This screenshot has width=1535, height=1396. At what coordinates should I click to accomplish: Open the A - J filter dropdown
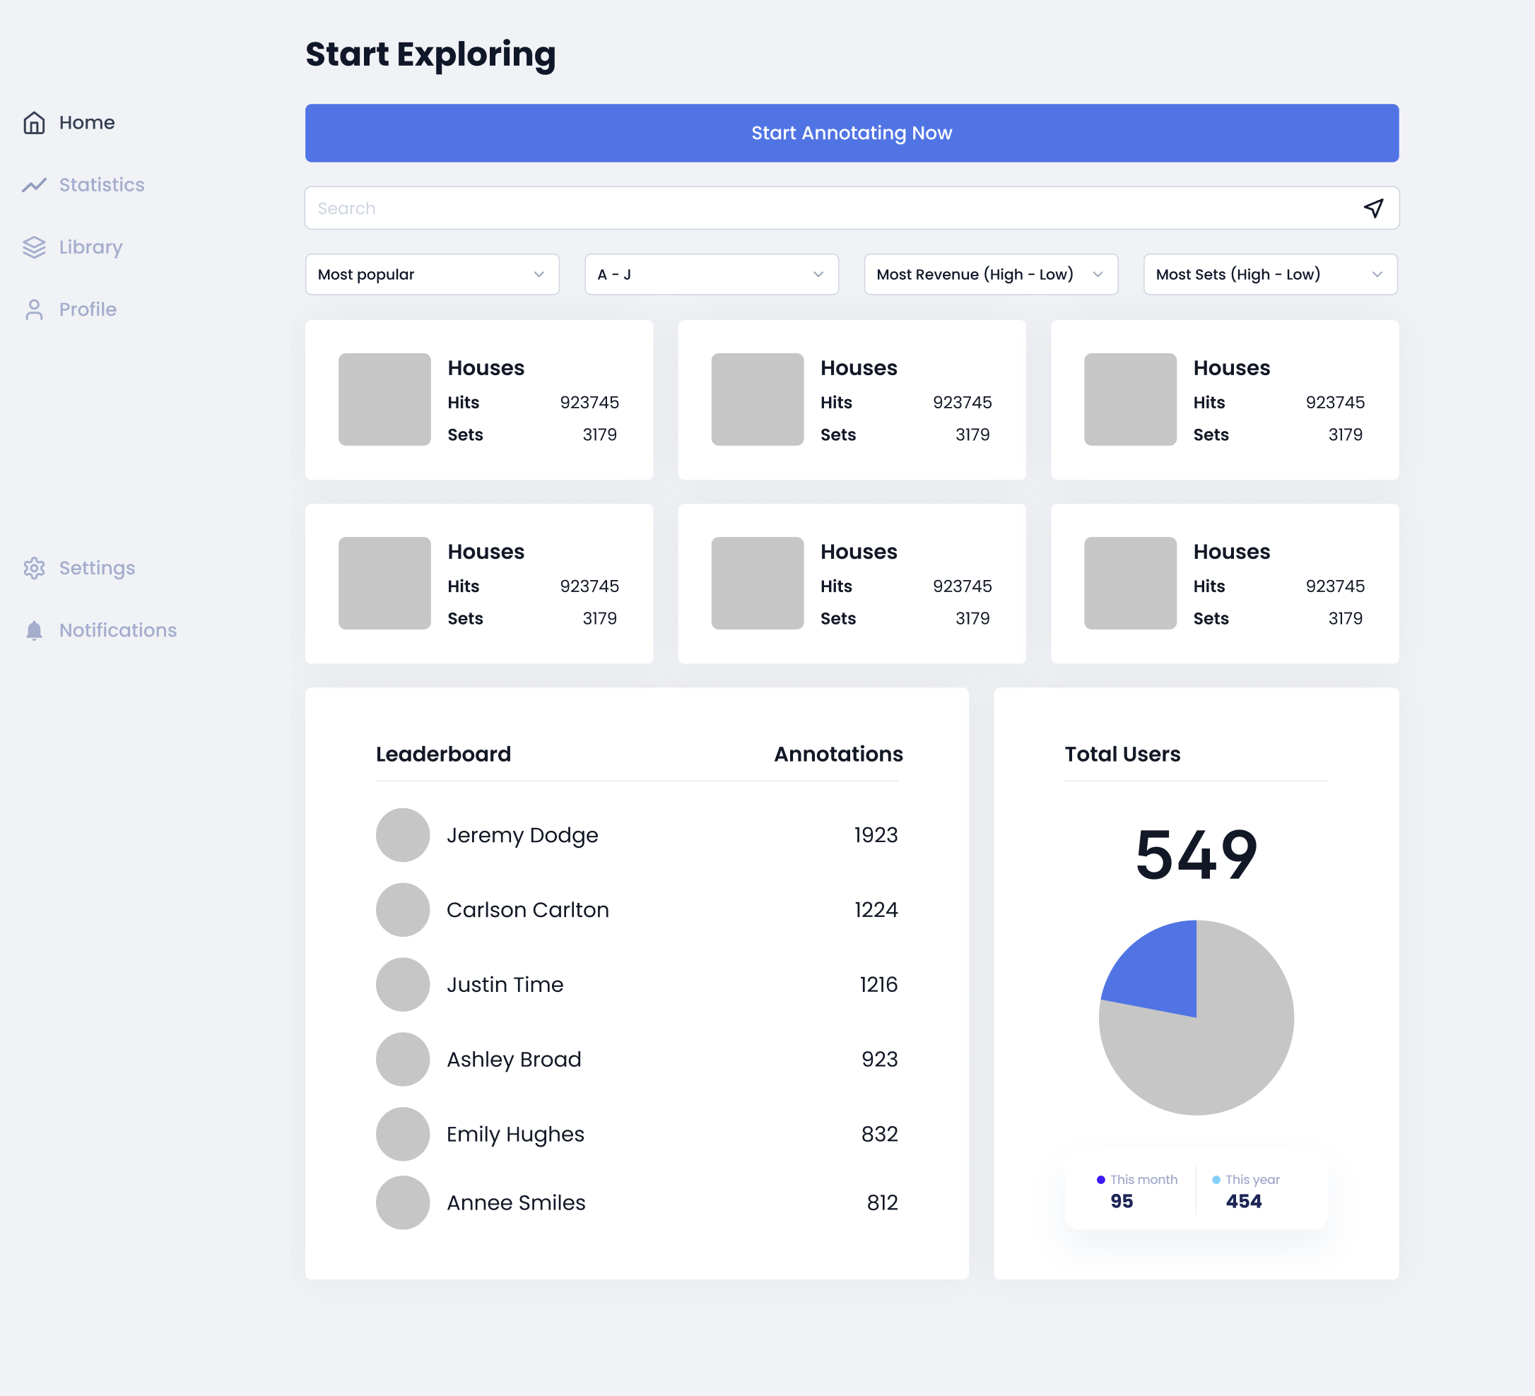(x=711, y=274)
